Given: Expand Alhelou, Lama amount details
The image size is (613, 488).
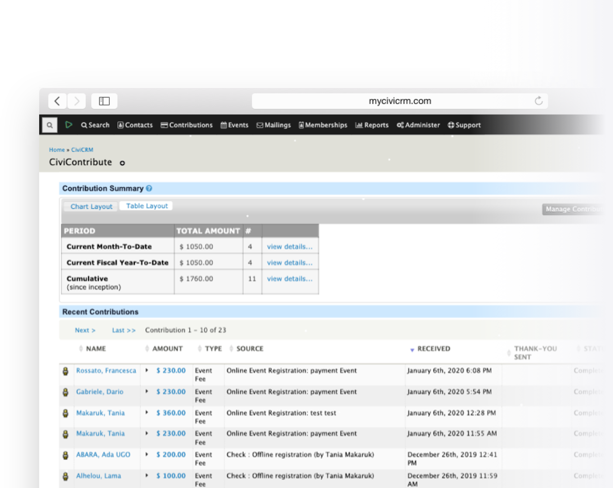Looking at the screenshot, I should (x=147, y=475).
